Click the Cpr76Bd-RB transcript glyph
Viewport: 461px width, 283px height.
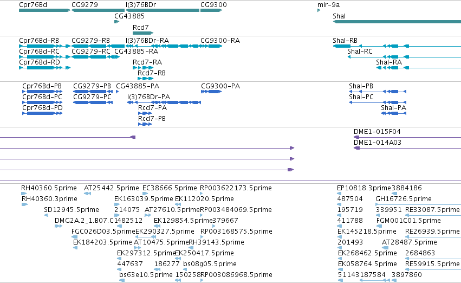tap(44, 46)
